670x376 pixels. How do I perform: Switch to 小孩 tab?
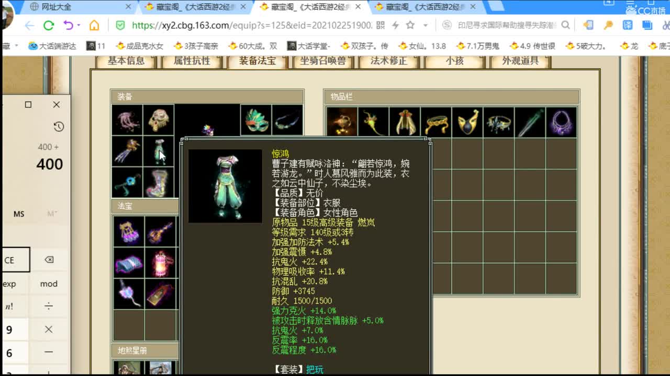[454, 61]
